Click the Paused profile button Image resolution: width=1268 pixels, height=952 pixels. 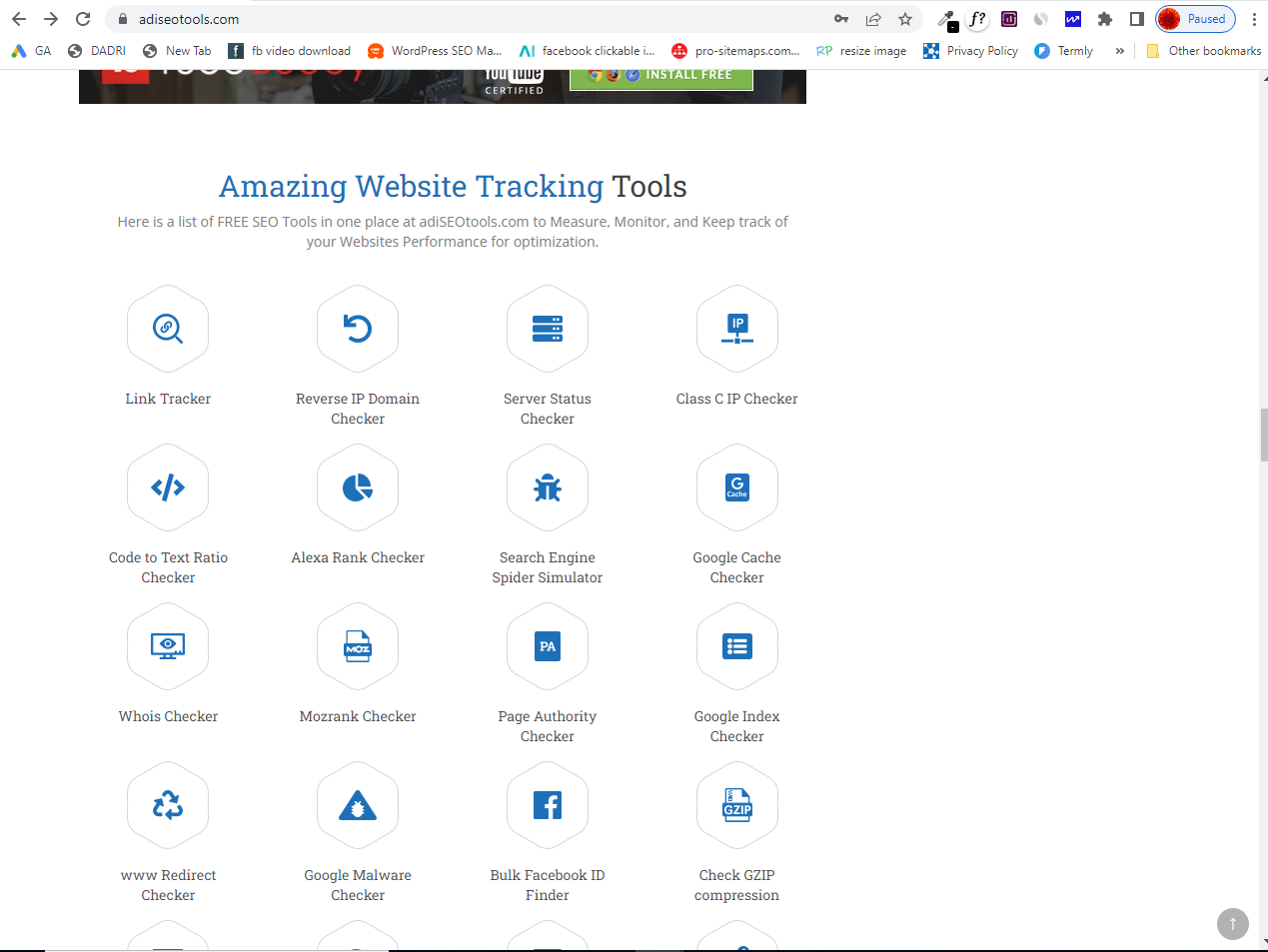[x=1196, y=19]
